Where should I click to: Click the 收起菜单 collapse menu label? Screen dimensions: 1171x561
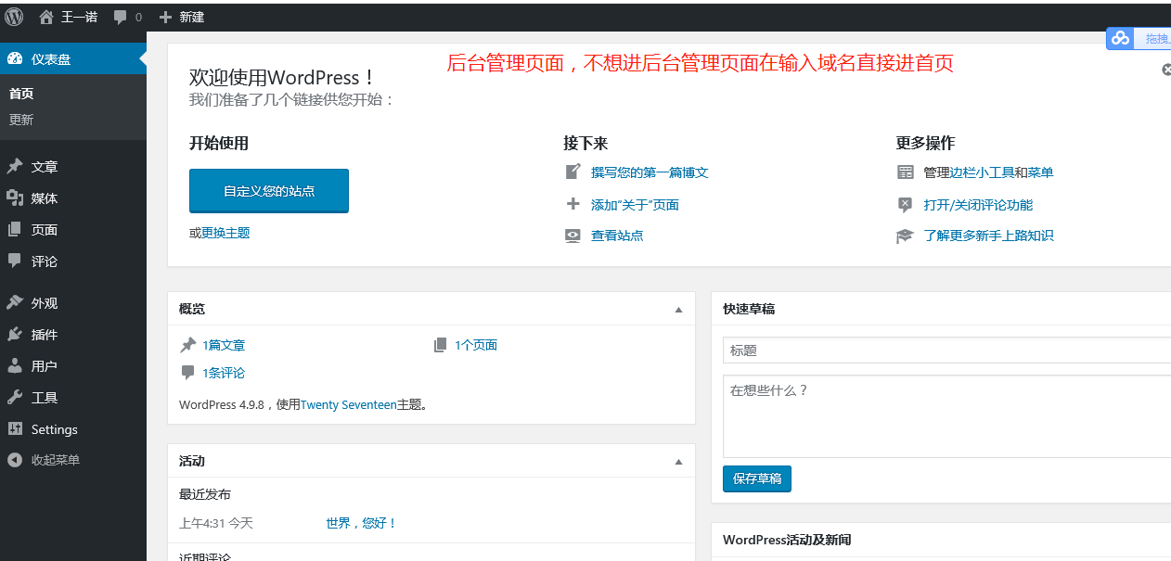pos(56,460)
